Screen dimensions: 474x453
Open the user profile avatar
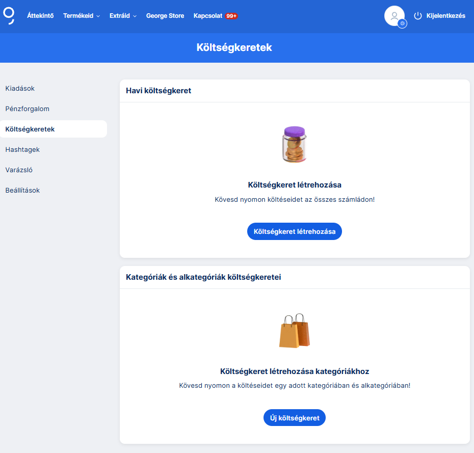click(393, 15)
